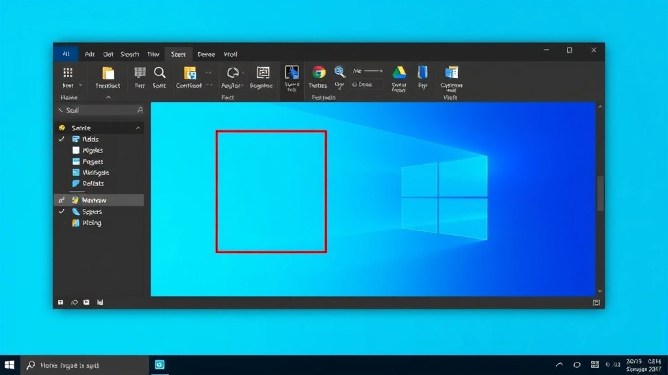The height and width of the screenshot is (375, 668).
Task: Switch to the Sceet ribbon tab
Action: (178, 55)
